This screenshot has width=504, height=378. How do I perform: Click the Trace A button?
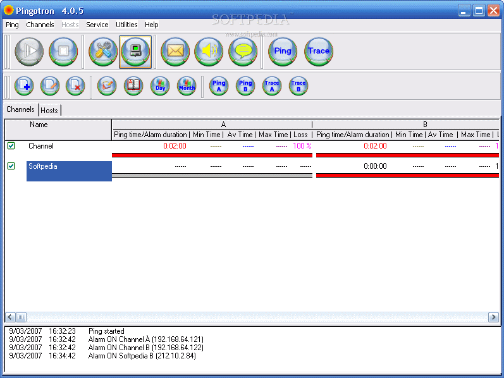coord(272,86)
